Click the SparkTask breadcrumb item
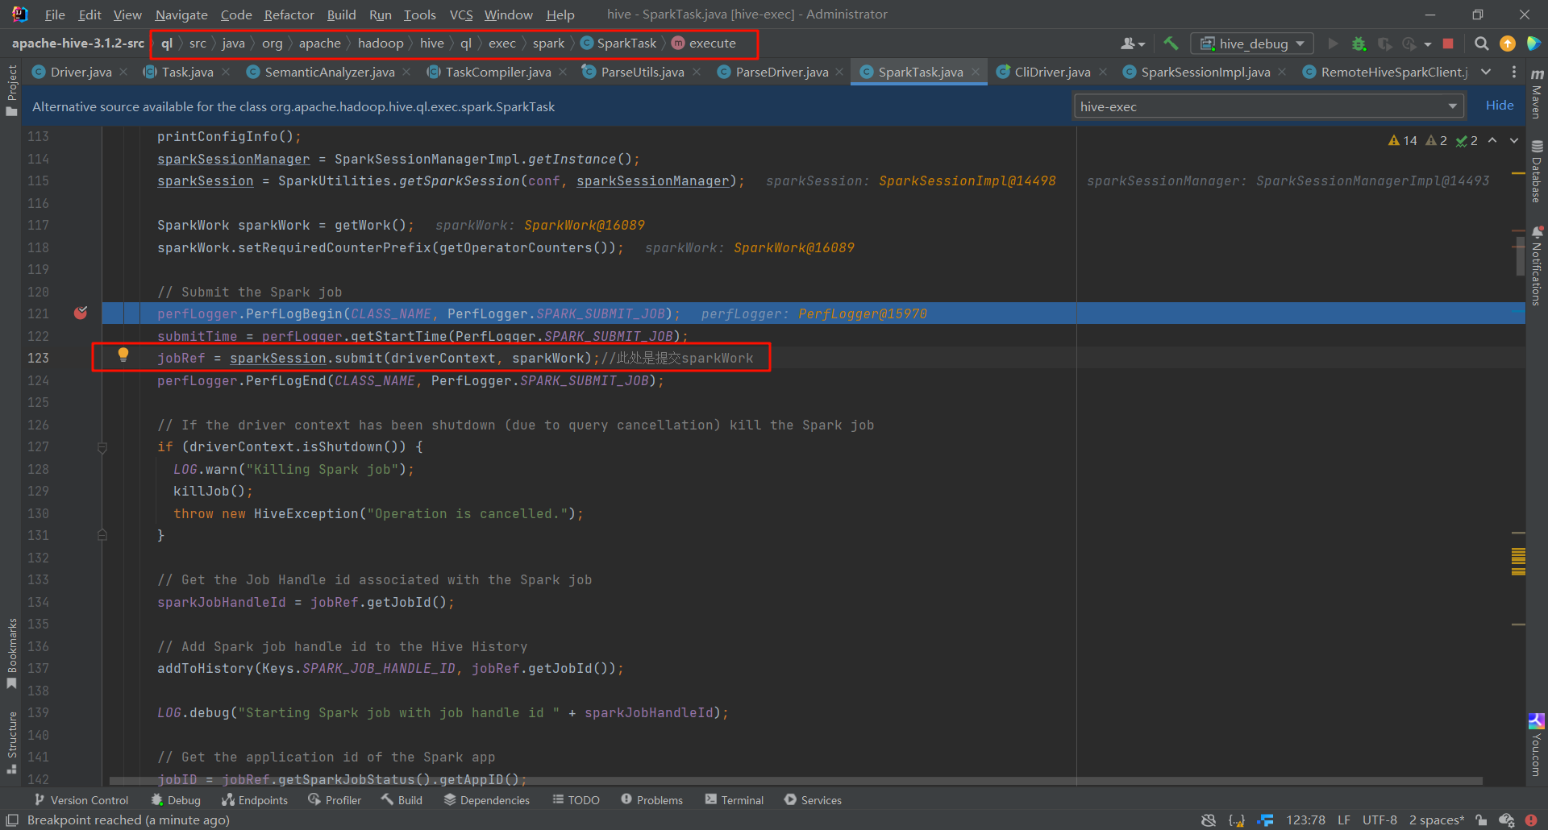Screen dimensions: 1548x830 (x=618, y=44)
